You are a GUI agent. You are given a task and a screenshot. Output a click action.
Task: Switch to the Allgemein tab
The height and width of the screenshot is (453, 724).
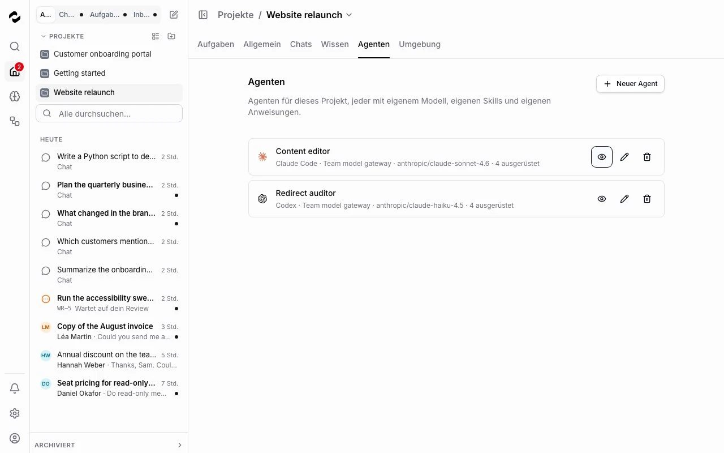pyautogui.click(x=262, y=44)
